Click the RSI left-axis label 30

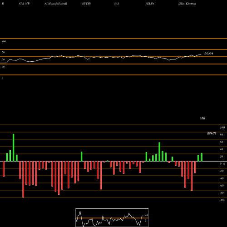(3, 67)
